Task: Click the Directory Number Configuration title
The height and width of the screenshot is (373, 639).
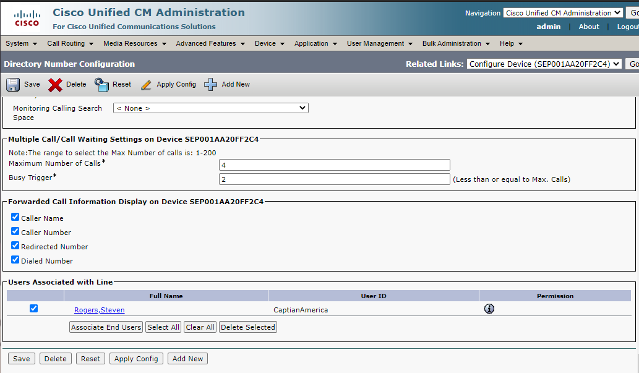Action: (69, 64)
